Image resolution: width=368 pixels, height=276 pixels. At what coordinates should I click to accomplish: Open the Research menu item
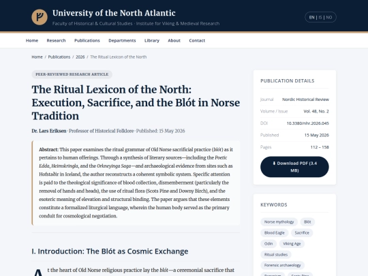56,40
